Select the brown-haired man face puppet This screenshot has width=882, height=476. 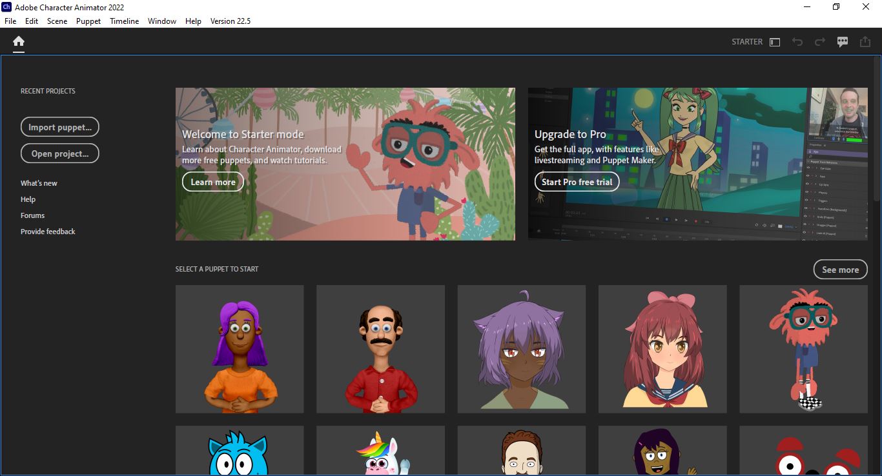coord(522,450)
